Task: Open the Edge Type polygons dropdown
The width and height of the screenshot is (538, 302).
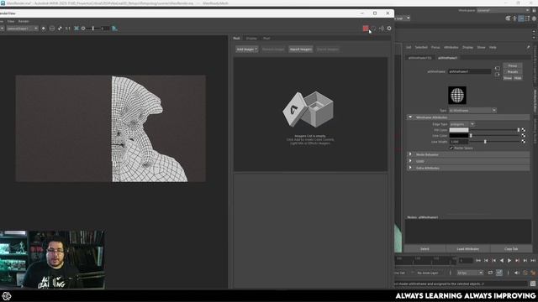Action: (x=462, y=124)
